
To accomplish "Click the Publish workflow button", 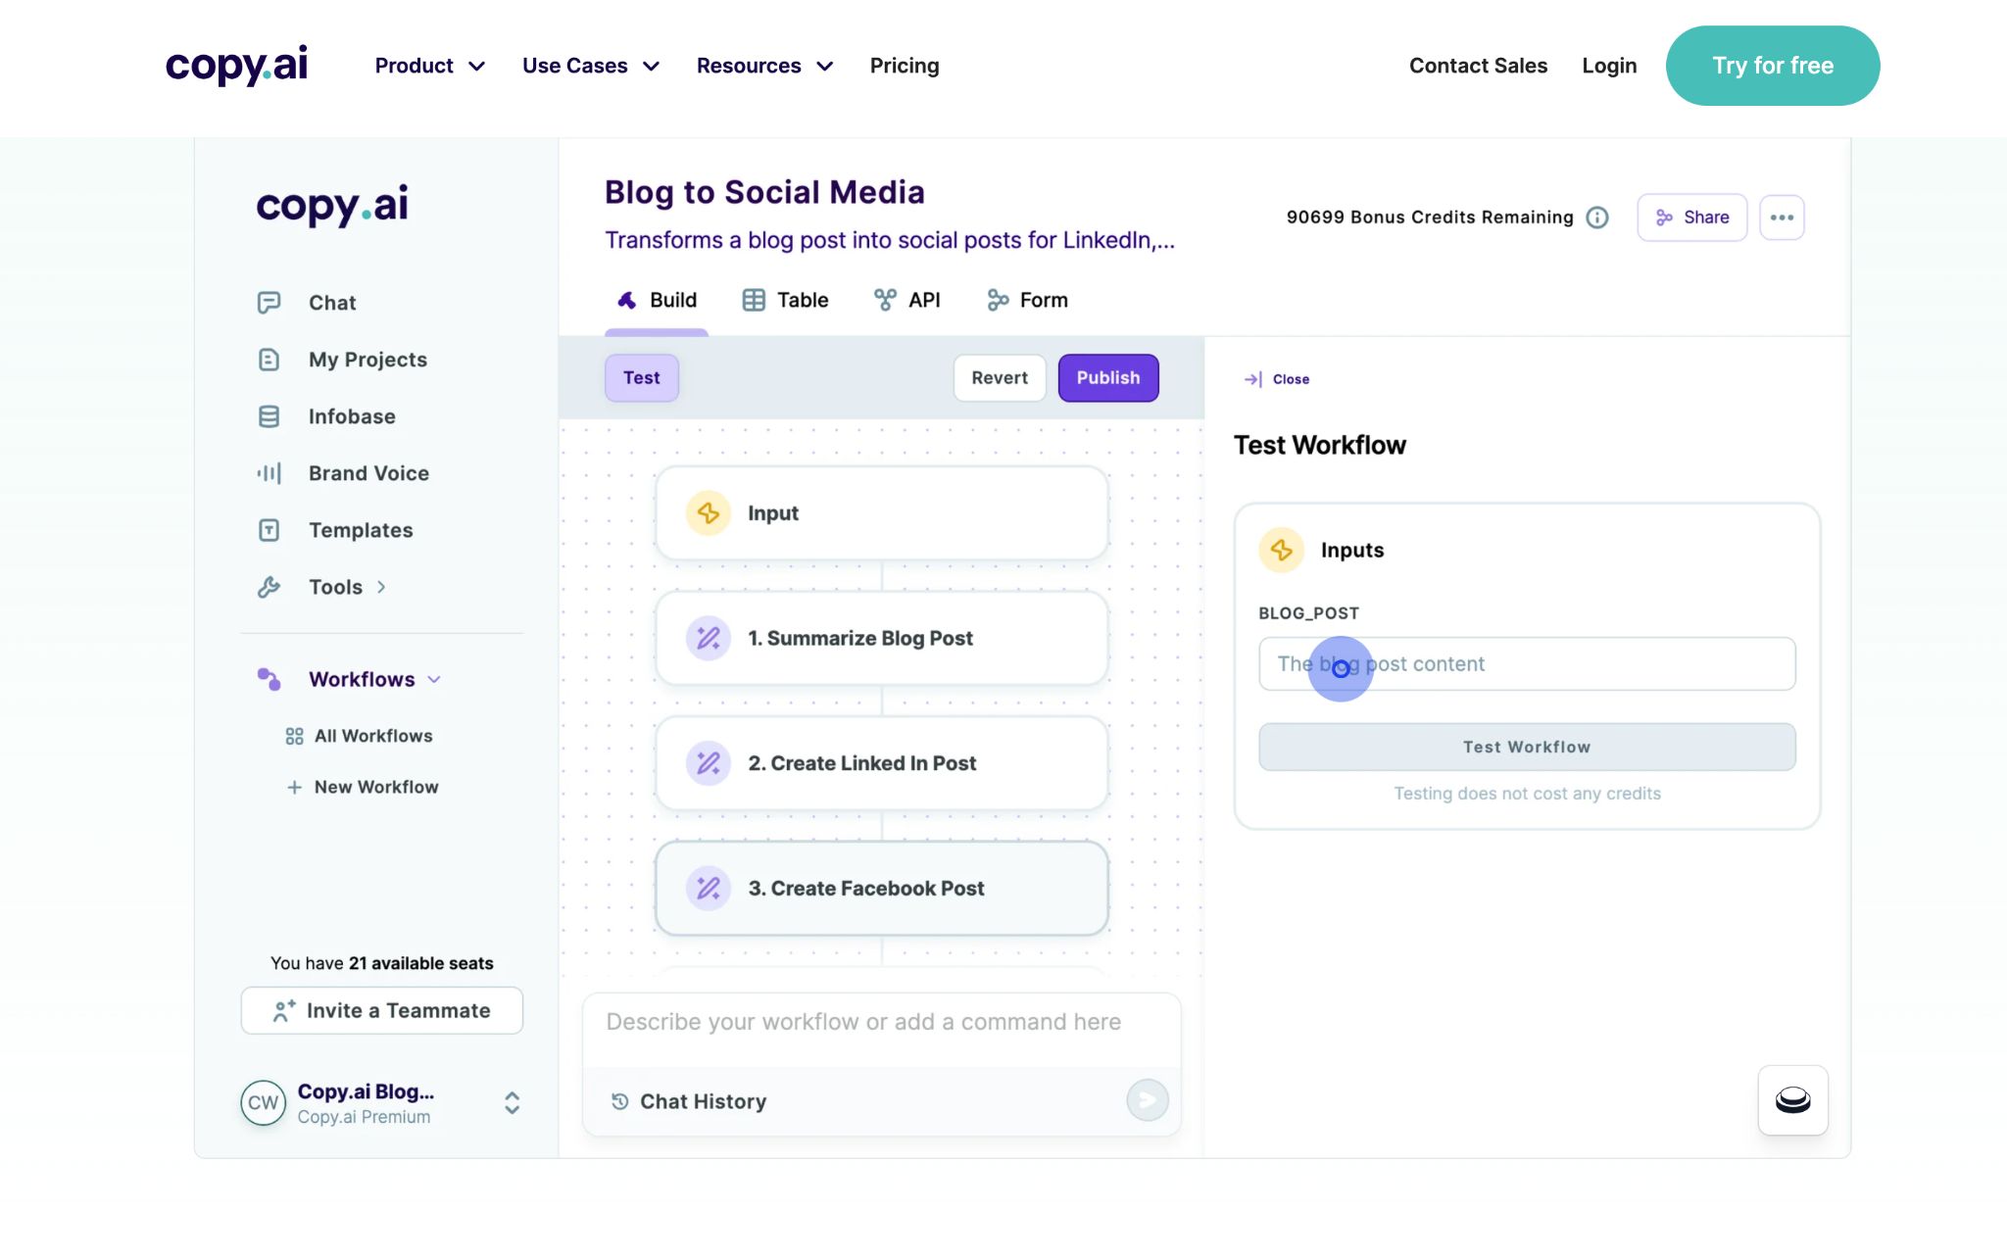I will 1108,377.
